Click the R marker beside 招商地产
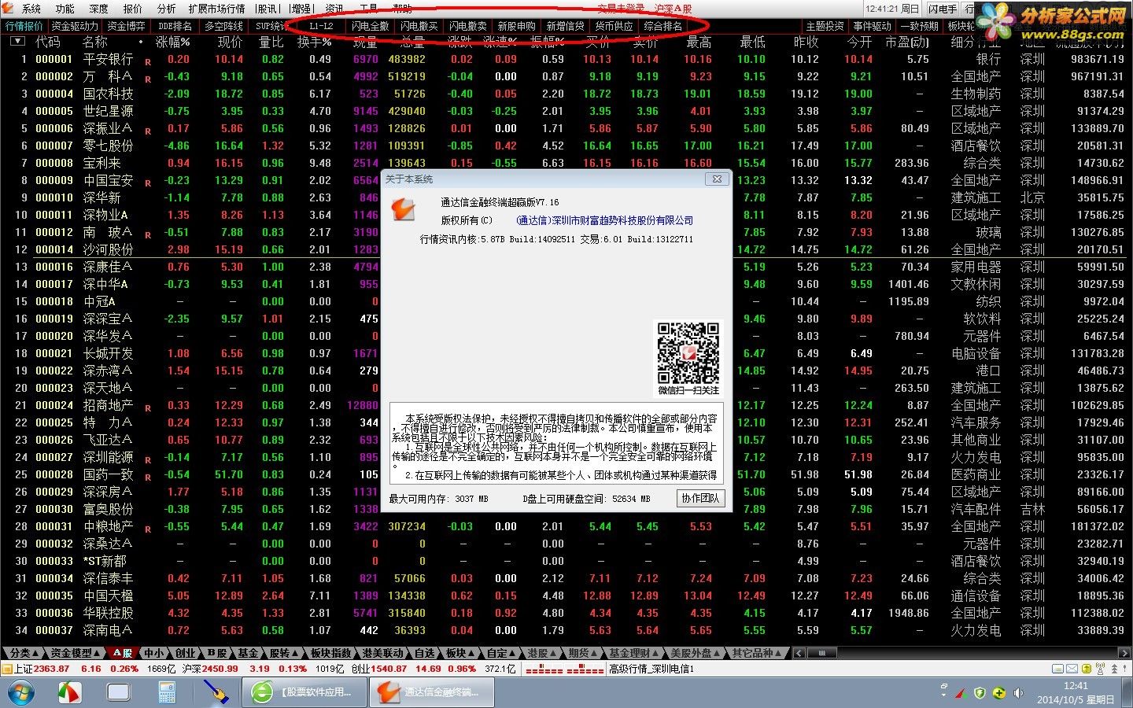Screen dimensions: 1133x708 click(148, 407)
